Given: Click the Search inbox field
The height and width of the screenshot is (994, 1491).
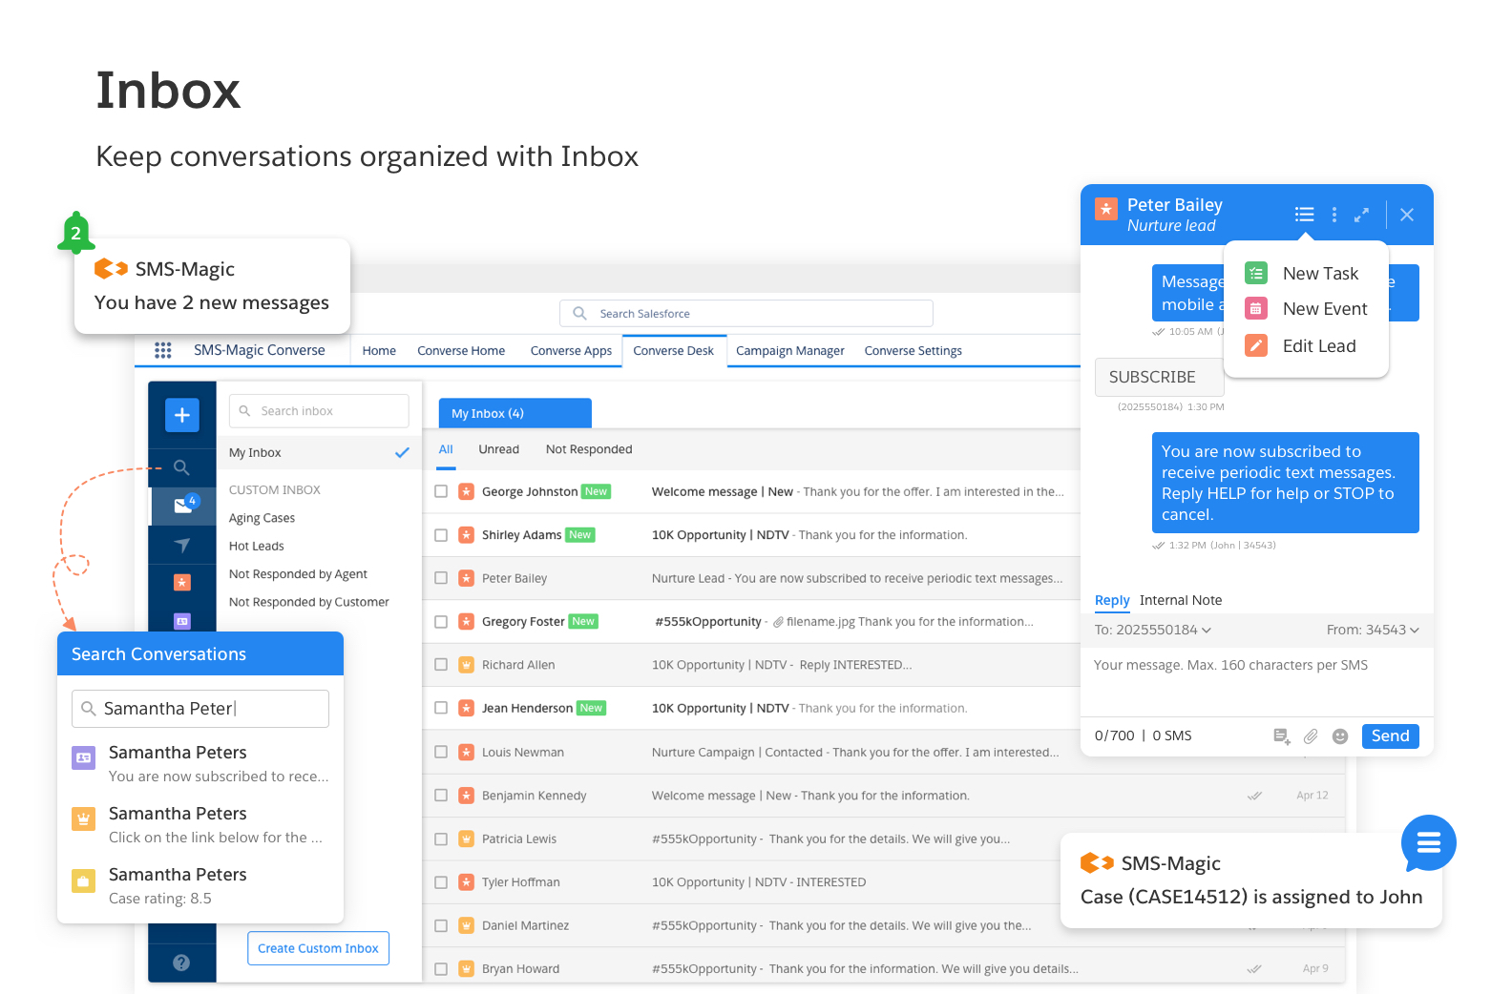Looking at the screenshot, I should [x=319, y=411].
